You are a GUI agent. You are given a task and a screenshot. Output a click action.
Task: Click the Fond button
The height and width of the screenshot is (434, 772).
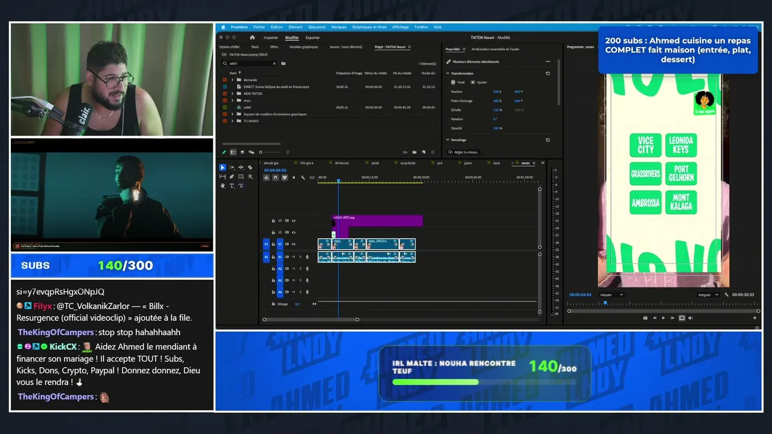[x=458, y=82]
